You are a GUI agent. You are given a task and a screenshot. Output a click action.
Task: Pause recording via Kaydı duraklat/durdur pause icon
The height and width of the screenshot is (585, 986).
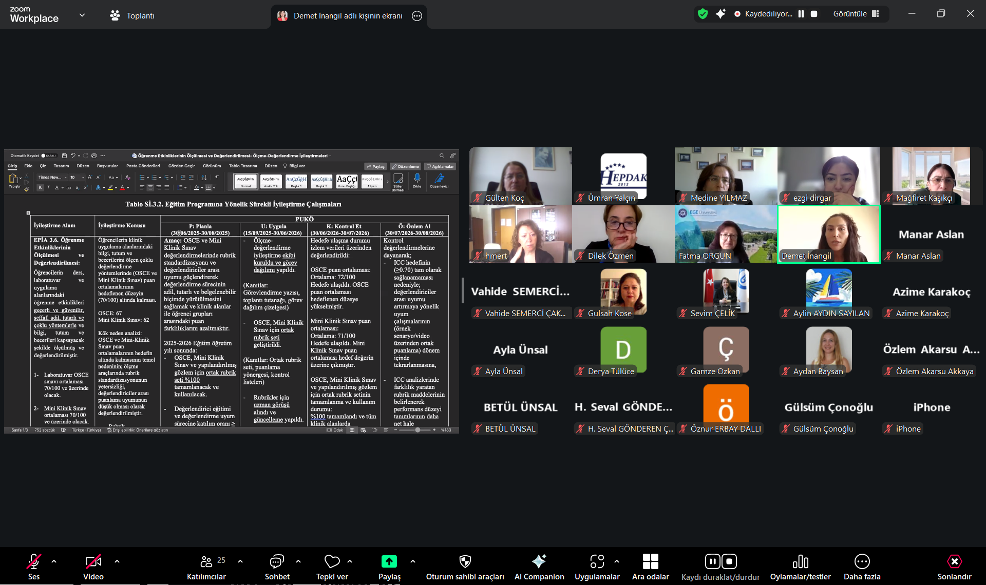712,561
